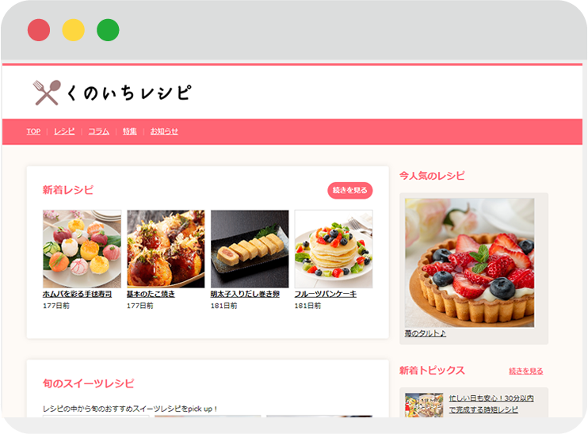Screen dimensions: 588x434
Task: Click 続きを見る link beside 新着トピックス
Action: (525, 371)
